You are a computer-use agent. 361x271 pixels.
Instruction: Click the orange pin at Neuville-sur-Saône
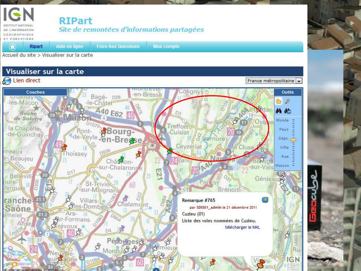60,258
